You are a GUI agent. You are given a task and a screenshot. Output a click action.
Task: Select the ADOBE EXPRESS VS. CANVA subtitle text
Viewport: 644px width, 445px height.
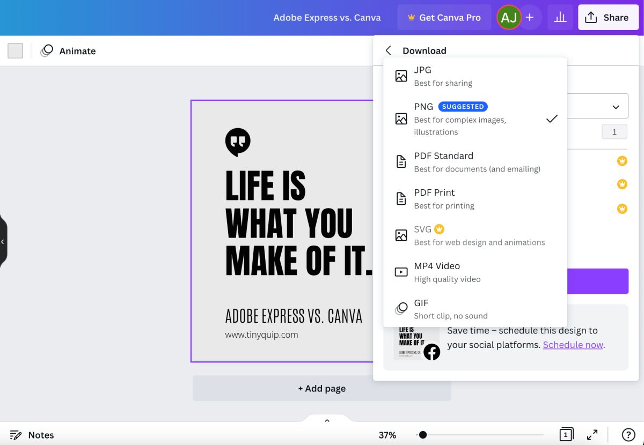(294, 316)
